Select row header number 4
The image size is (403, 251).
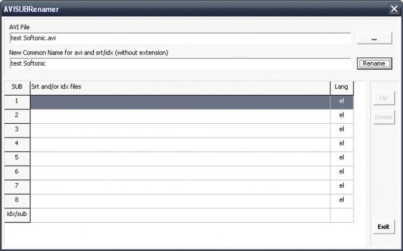pyautogui.click(x=17, y=143)
